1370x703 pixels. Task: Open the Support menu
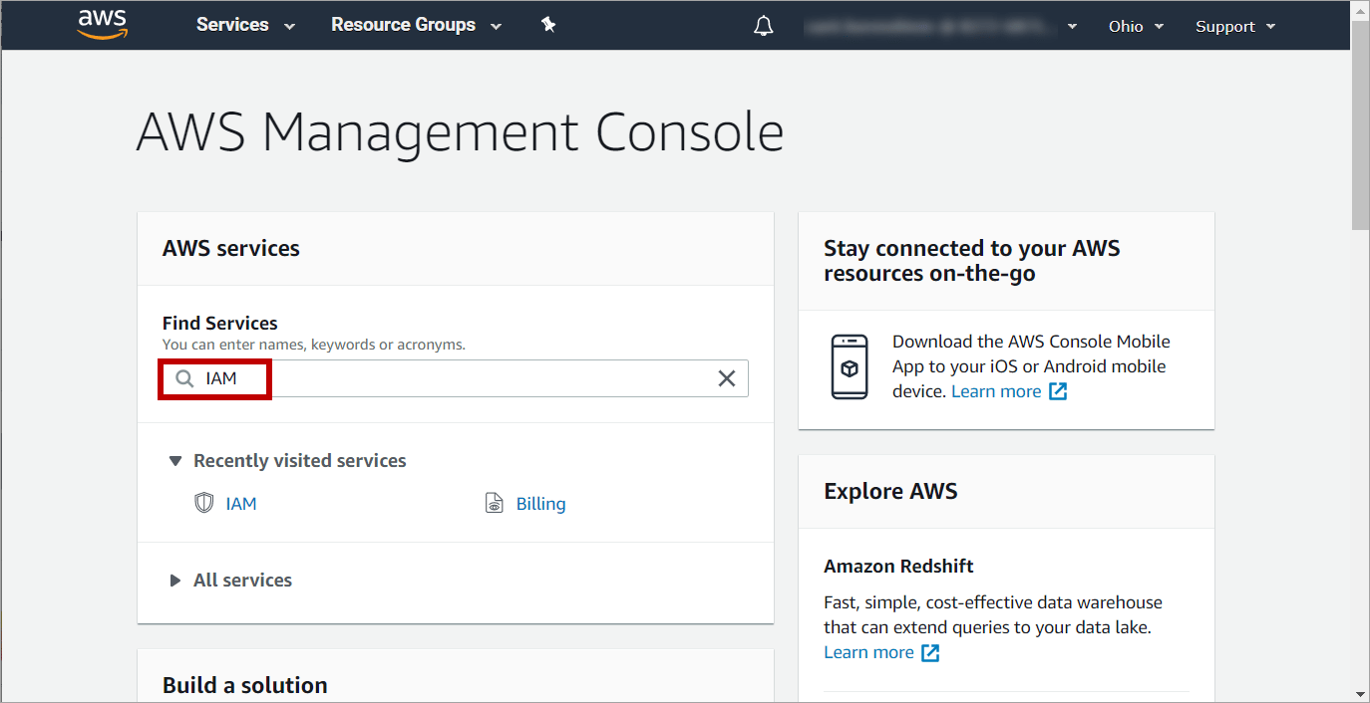tap(1235, 26)
